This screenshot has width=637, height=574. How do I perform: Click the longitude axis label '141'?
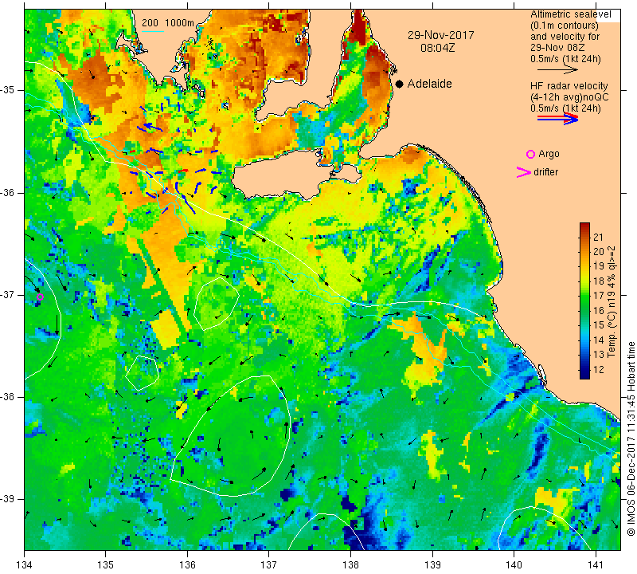pyautogui.click(x=596, y=564)
